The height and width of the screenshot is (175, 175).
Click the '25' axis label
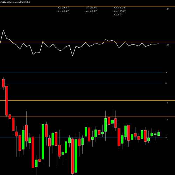(x=168, y=45)
